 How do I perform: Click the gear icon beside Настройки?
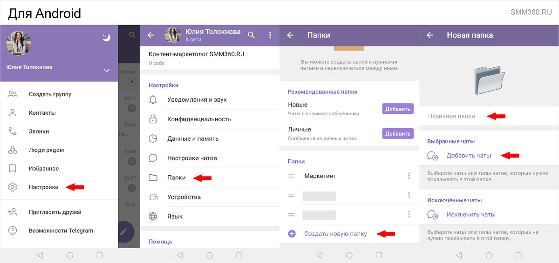coord(13,187)
